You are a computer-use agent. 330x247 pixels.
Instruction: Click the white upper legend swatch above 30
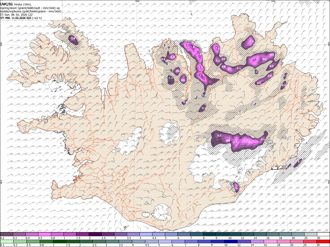(323, 234)
